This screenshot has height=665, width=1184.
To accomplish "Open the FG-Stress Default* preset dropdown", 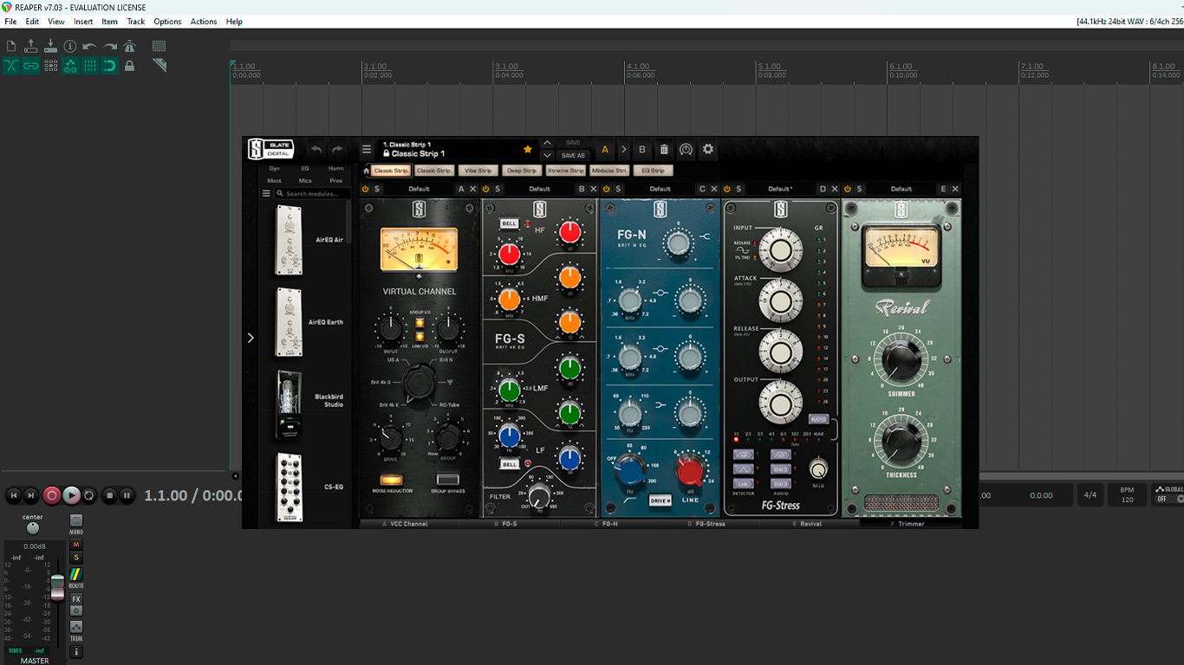I will pos(780,189).
